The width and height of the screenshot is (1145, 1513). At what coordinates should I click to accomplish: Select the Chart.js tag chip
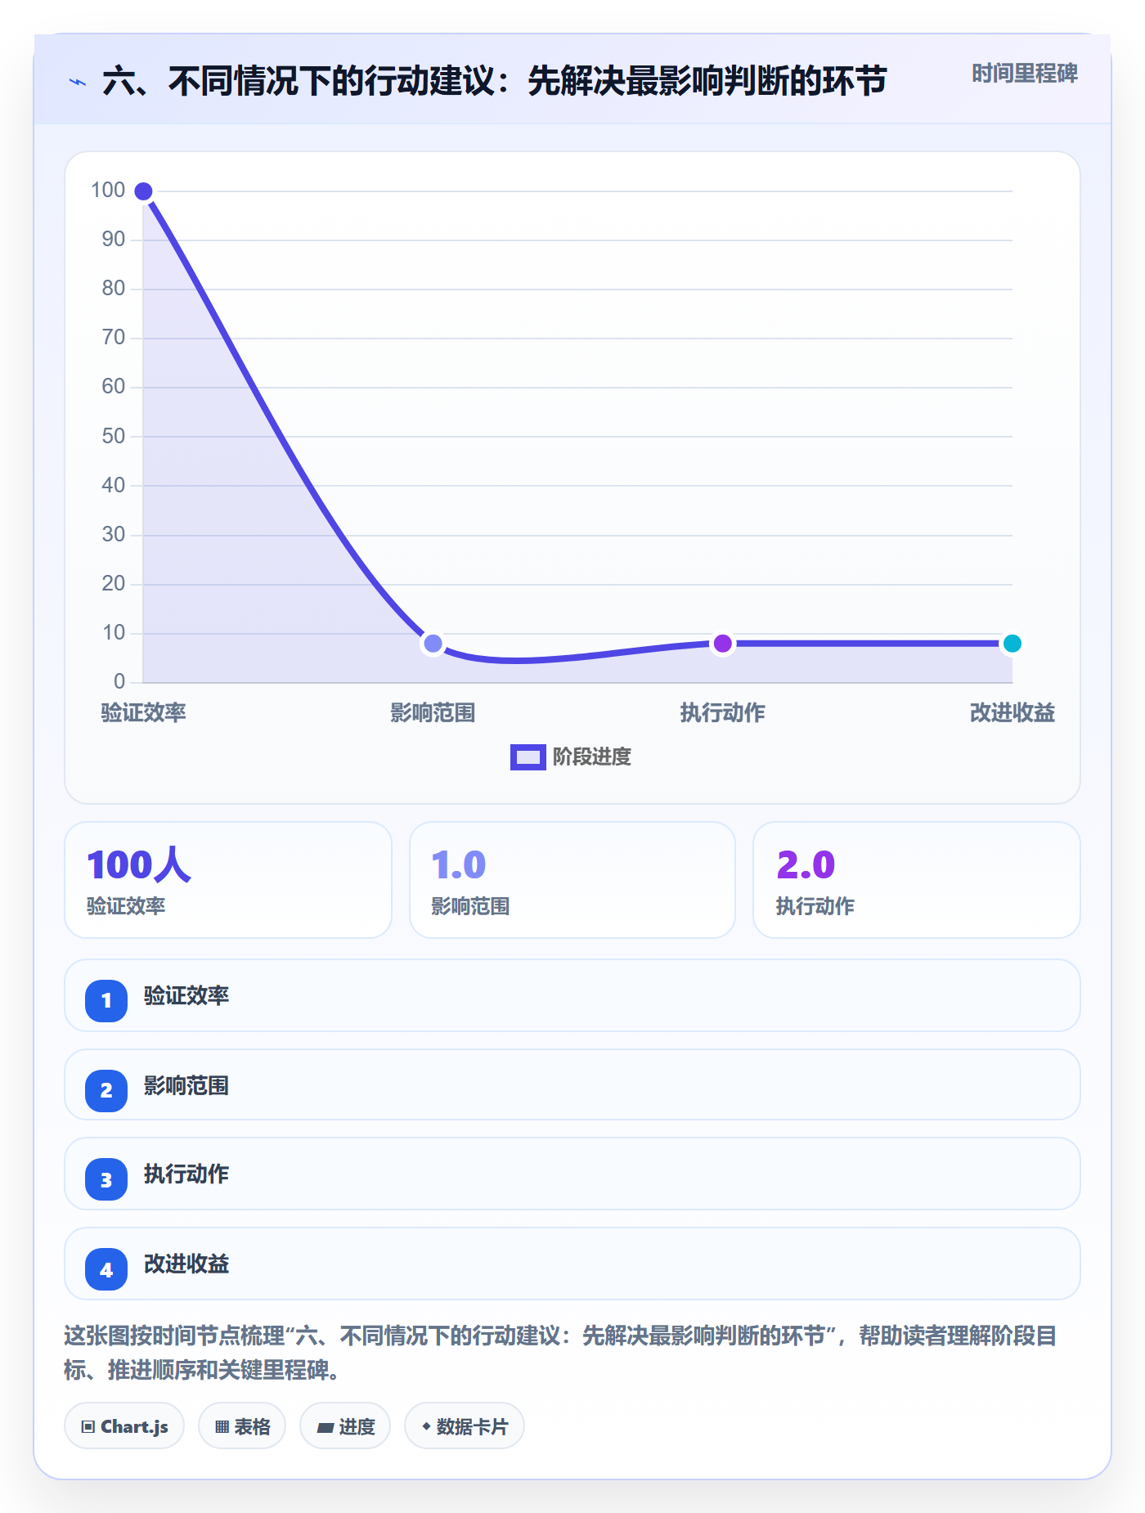point(124,1426)
